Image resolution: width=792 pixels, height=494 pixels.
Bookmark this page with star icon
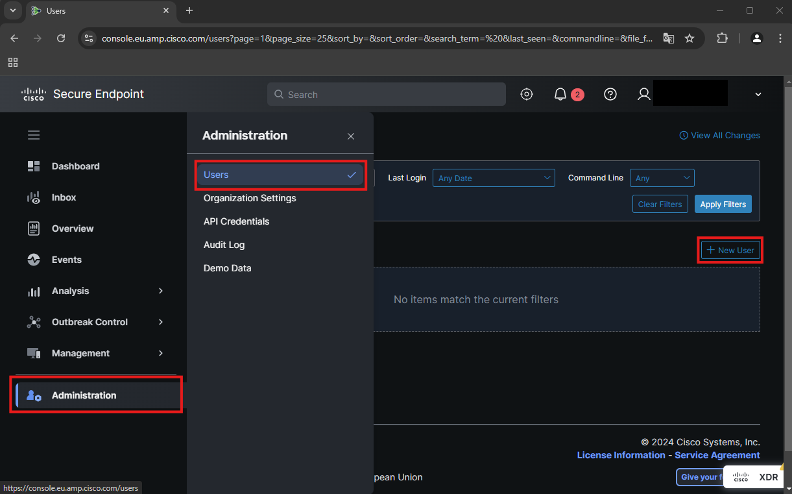coord(690,38)
